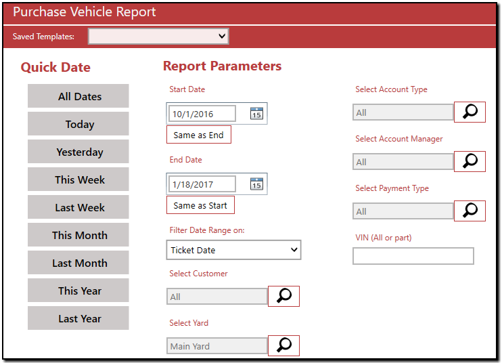Click into the End Date text box
Screen dimensions: 502x363
[x=202, y=184]
